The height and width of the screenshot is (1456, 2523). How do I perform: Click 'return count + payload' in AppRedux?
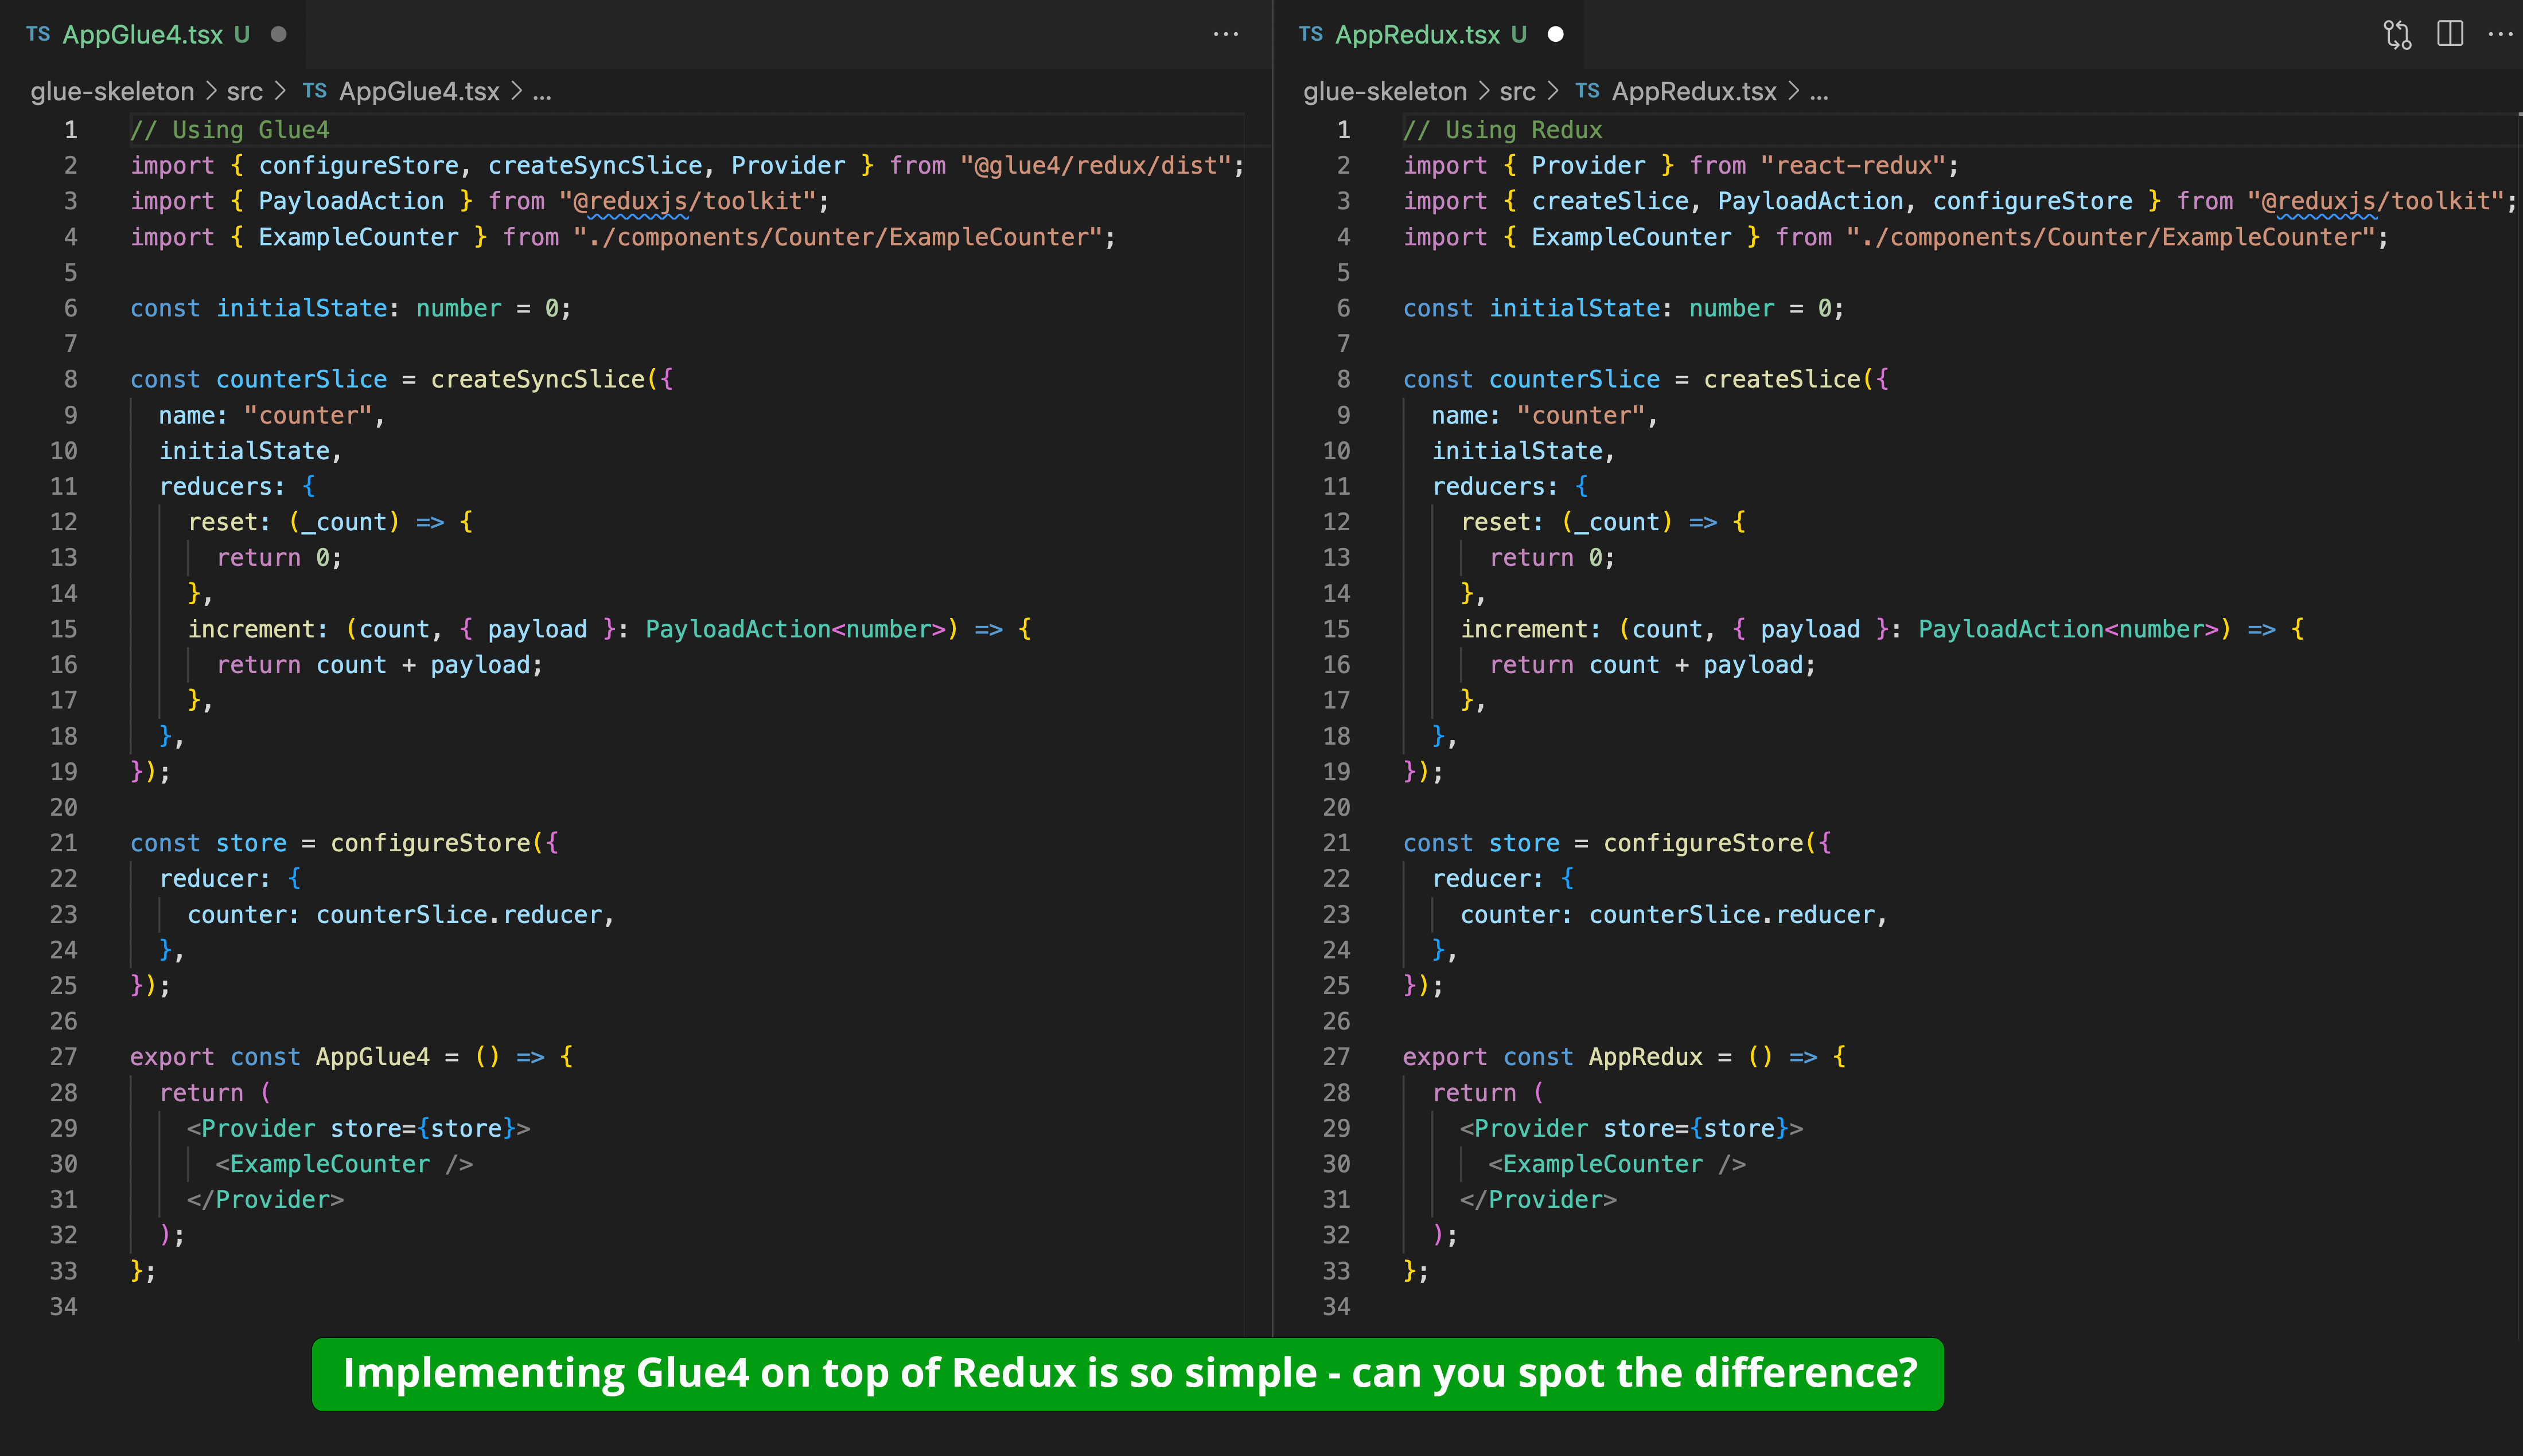[x=1645, y=665]
